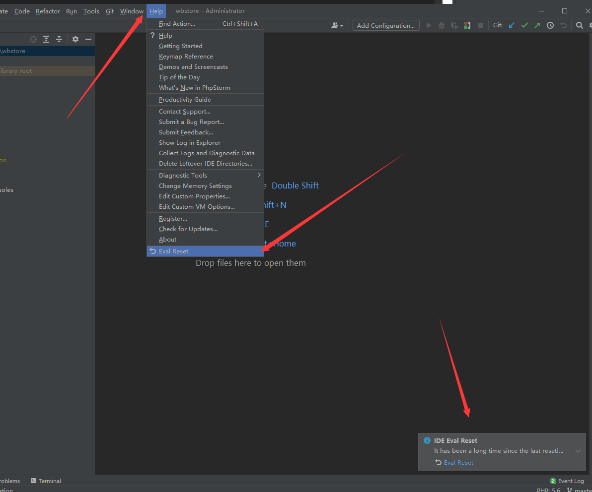The height and width of the screenshot is (492, 592).
Task: Expand the IDE Eval Reset notification chevron
Action: tap(578, 451)
